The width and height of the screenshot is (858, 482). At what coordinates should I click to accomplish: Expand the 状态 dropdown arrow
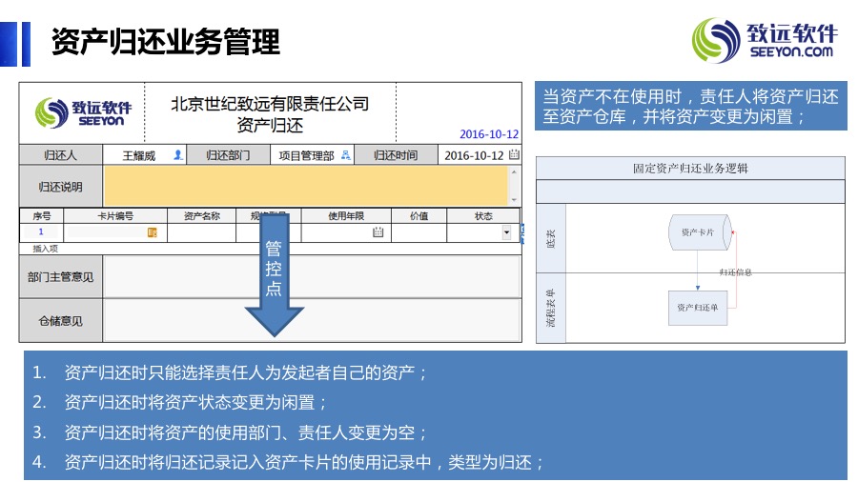(x=507, y=232)
